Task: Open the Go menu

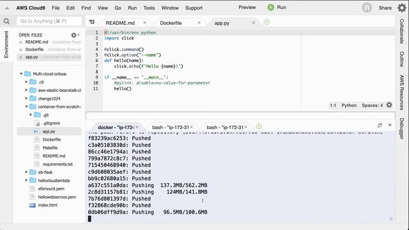Action: point(118,8)
